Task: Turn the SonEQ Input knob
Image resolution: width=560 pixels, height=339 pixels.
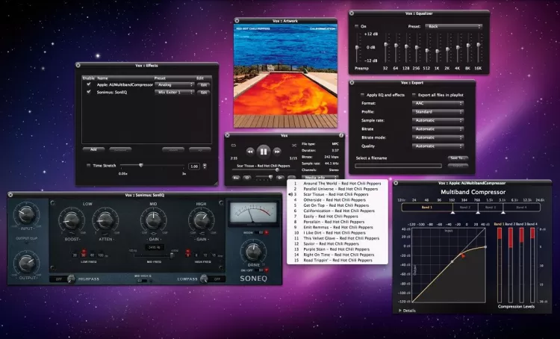Action: pyautogui.click(x=27, y=214)
